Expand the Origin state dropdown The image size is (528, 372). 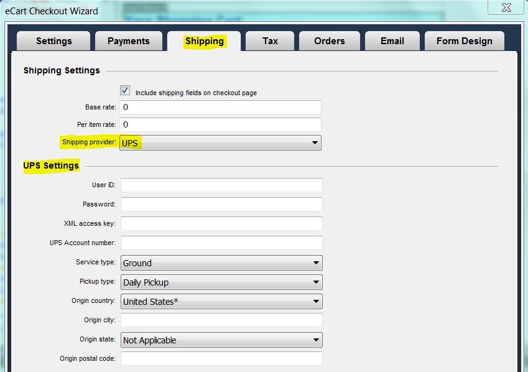point(221,340)
